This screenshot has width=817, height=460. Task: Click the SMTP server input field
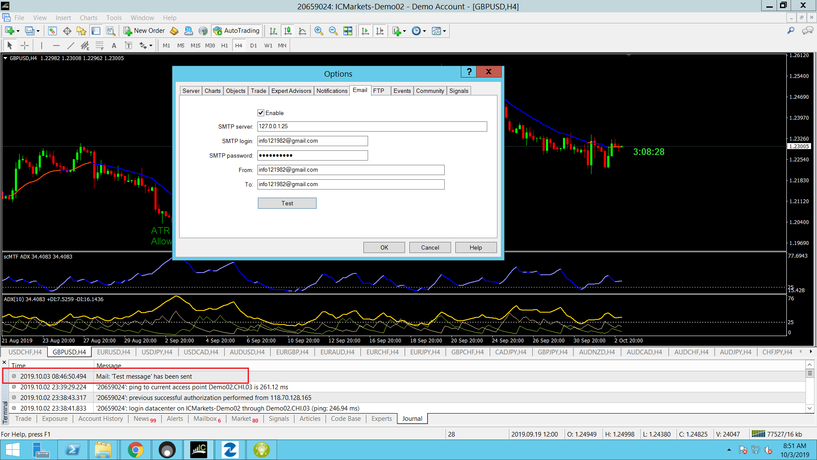371,126
